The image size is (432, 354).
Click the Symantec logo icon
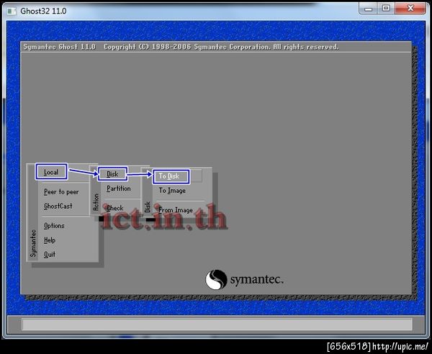click(x=216, y=280)
